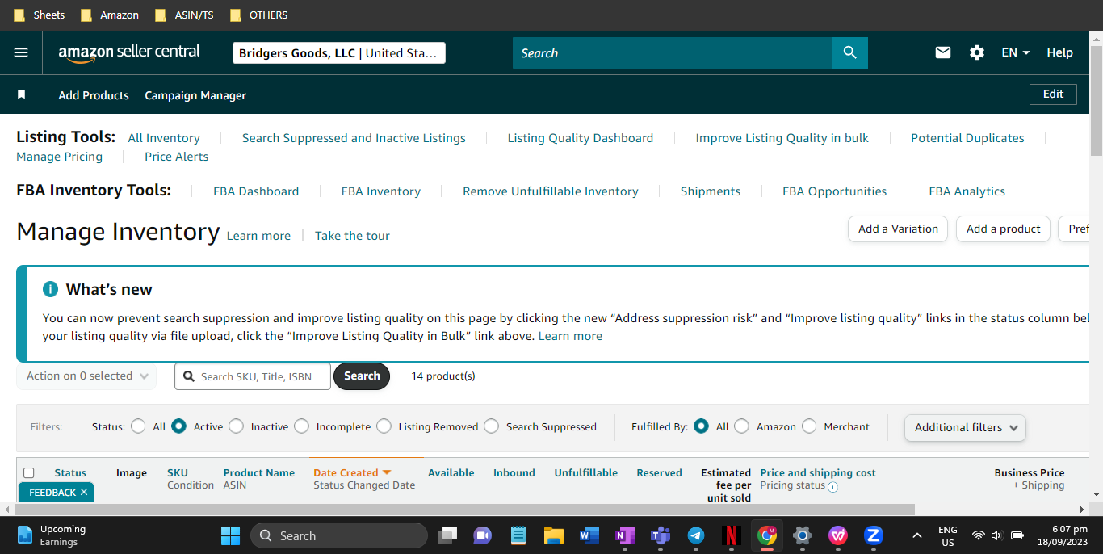Viewport: 1103px width, 554px height.
Task: Open the Zoom app on the taskbar
Action: [x=873, y=535]
